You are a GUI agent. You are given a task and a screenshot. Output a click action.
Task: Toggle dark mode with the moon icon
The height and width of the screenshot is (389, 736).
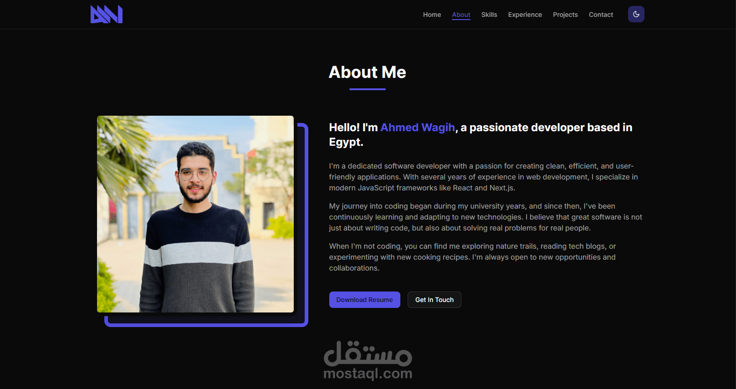pyautogui.click(x=636, y=14)
